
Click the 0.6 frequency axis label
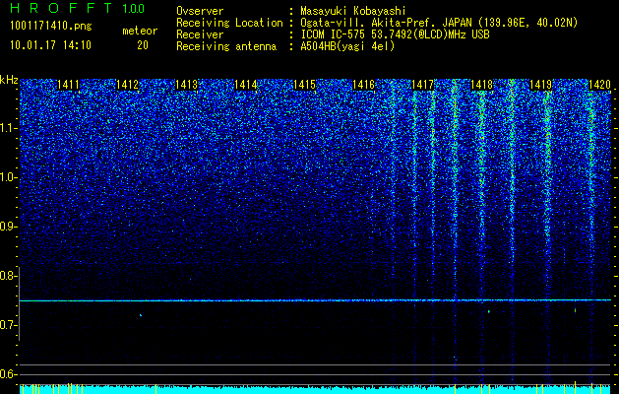[9, 374]
